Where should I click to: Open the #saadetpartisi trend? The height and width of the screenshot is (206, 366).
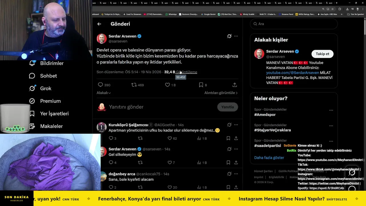[x=268, y=146]
